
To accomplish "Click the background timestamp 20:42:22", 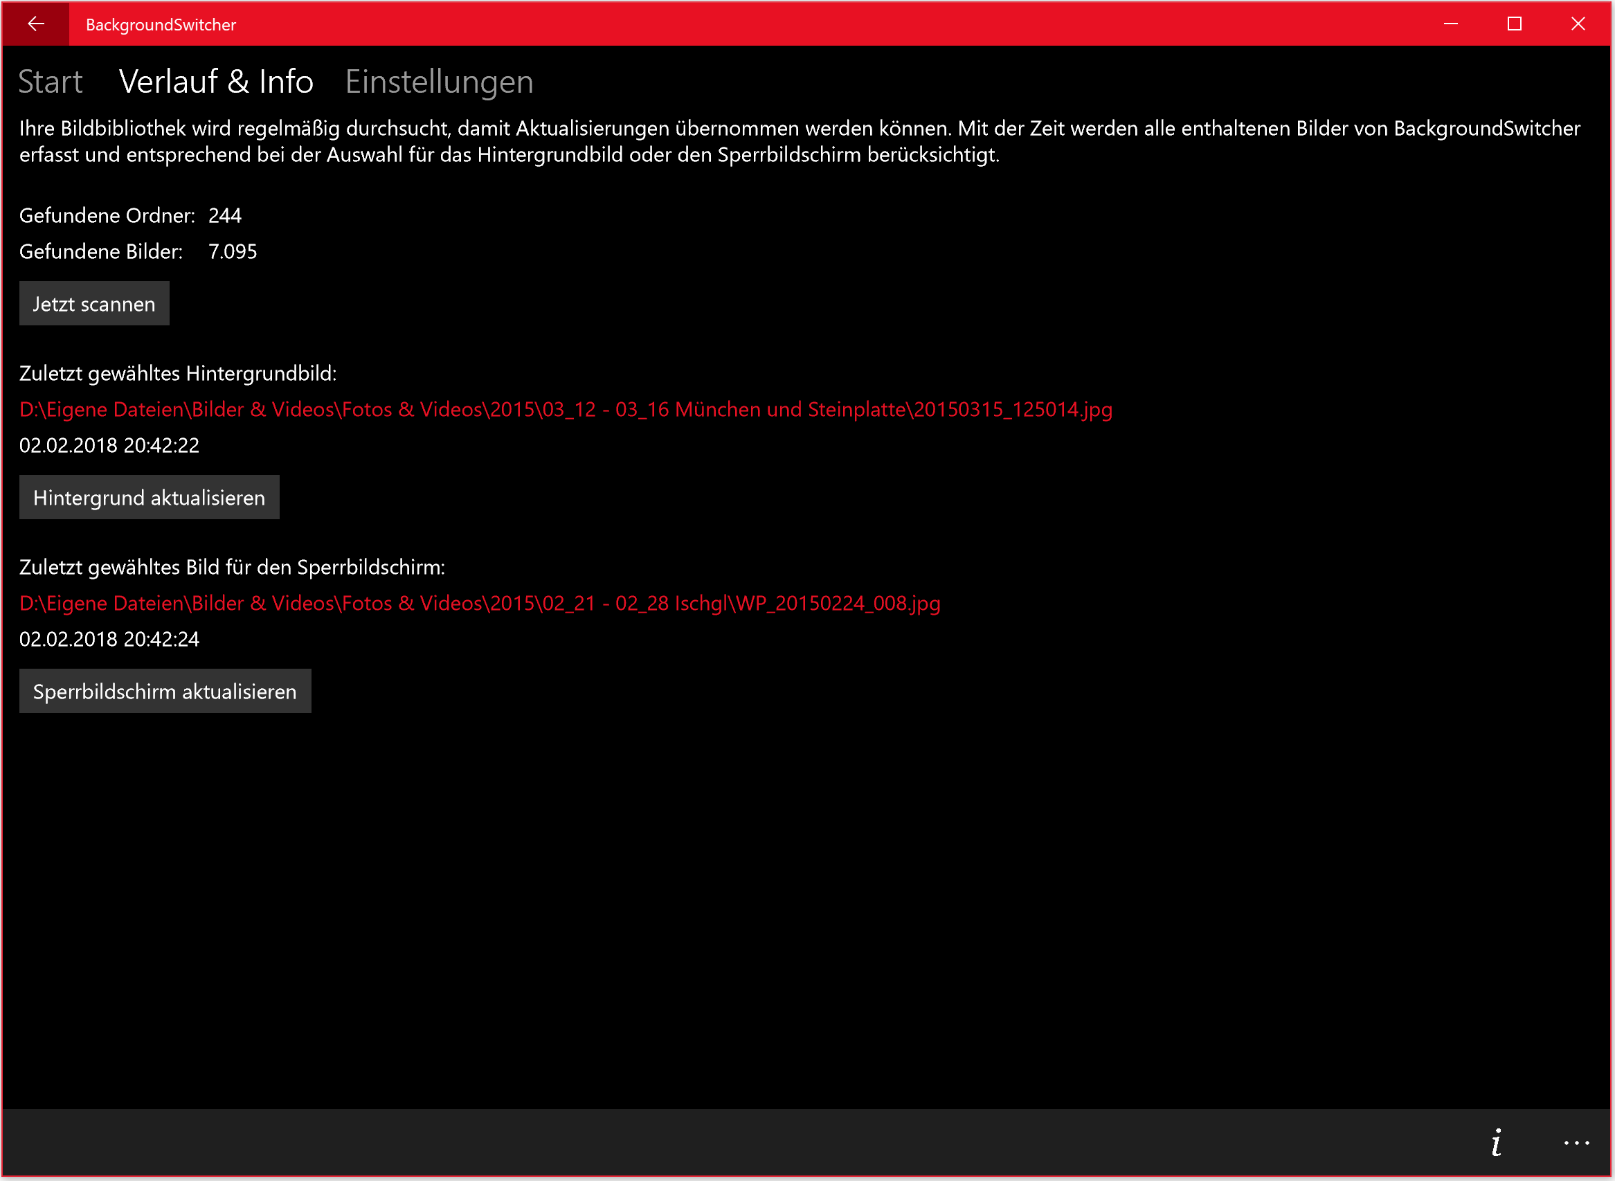I will 109,445.
